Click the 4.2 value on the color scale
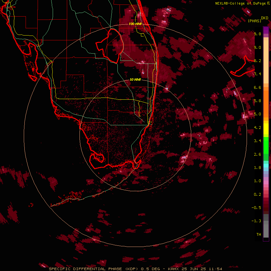 coord(257,128)
